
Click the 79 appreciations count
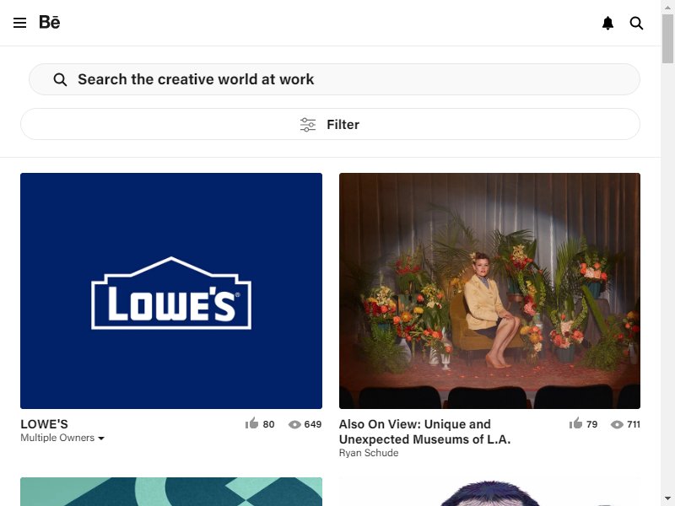point(592,424)
